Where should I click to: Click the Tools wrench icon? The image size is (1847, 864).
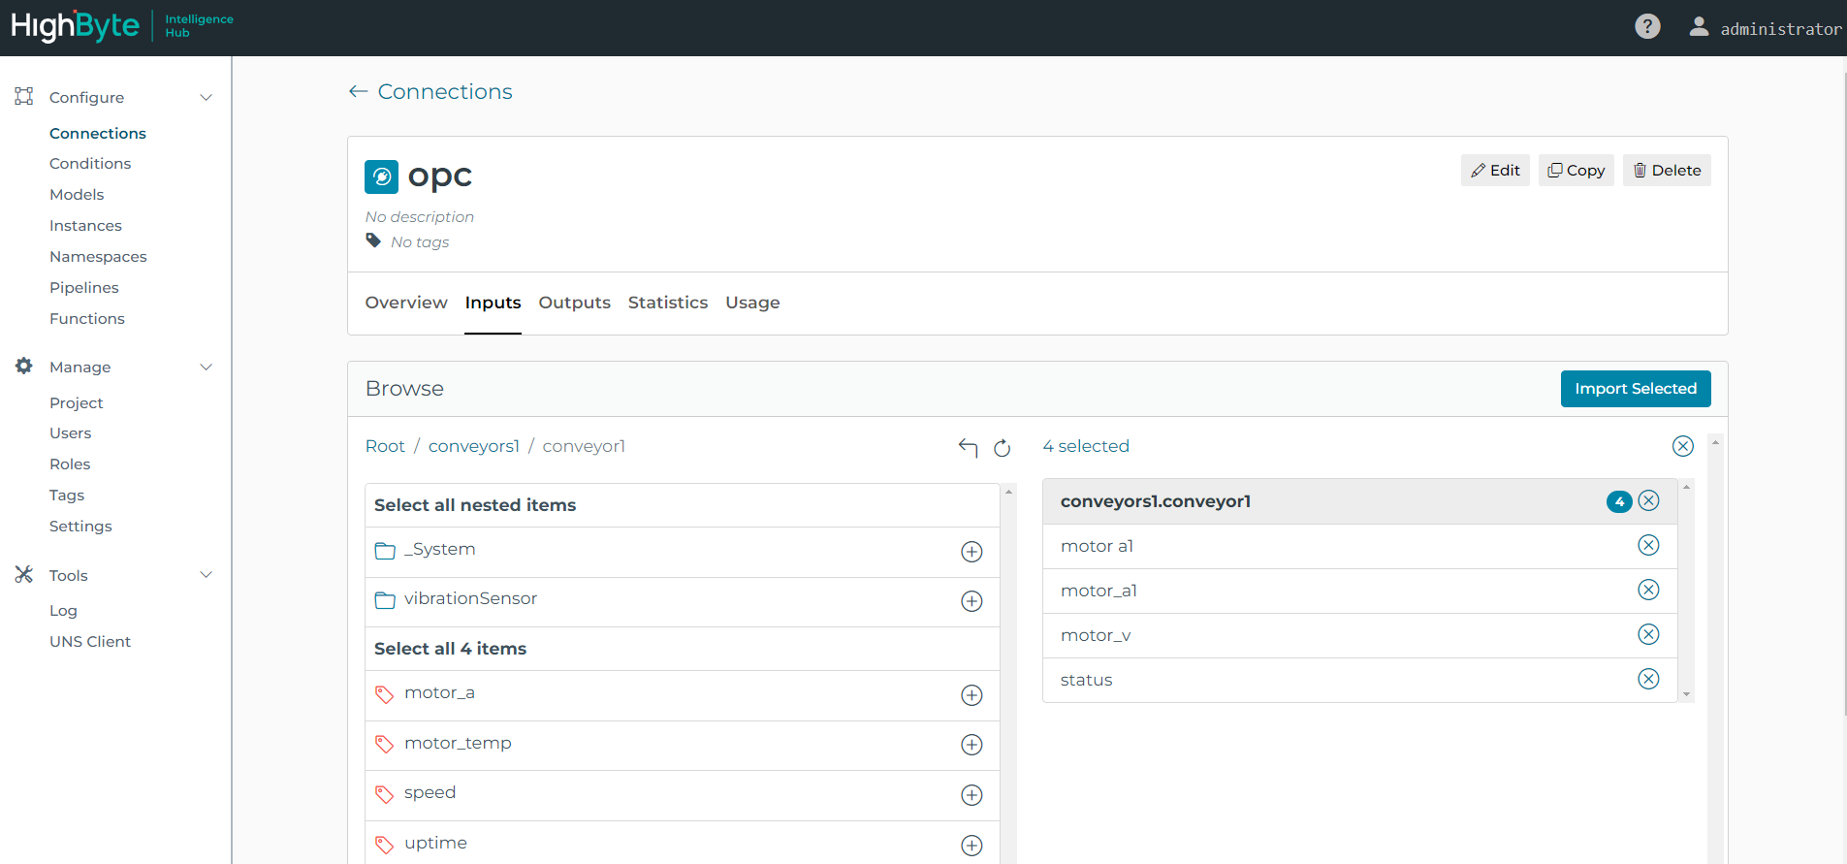(x=24, y=574)
